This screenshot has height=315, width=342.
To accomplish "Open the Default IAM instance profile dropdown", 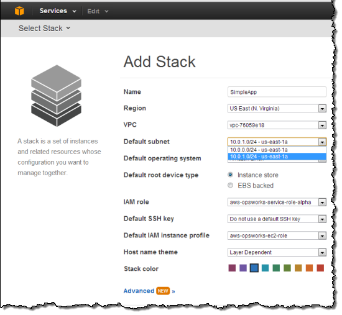I will click(x=277, y=235).
